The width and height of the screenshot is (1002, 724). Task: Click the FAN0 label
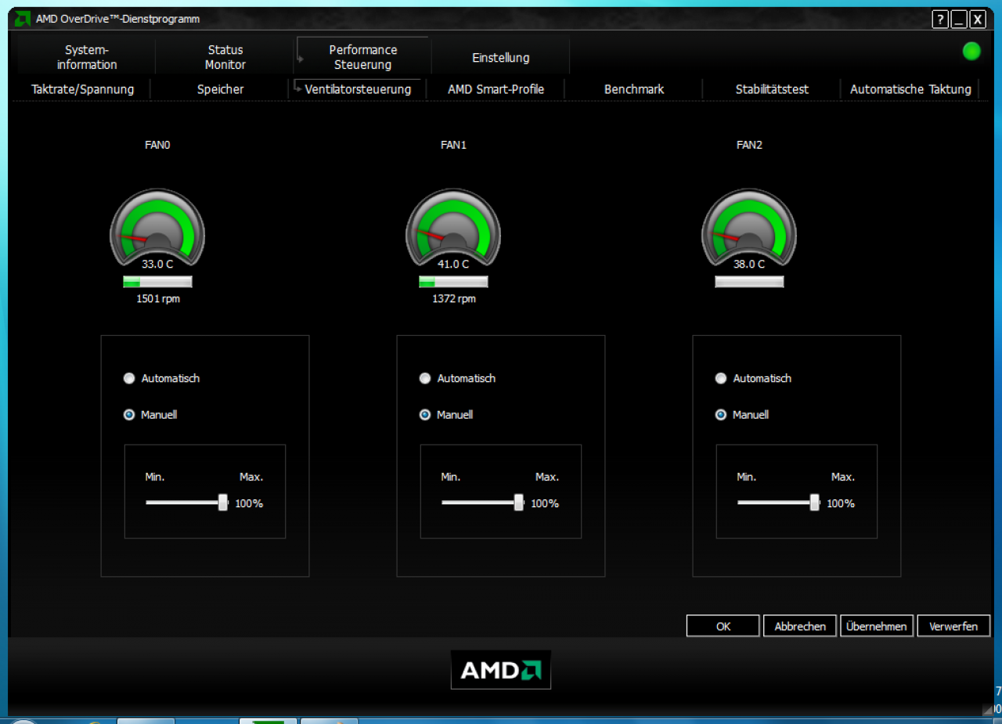click(157, 145)
